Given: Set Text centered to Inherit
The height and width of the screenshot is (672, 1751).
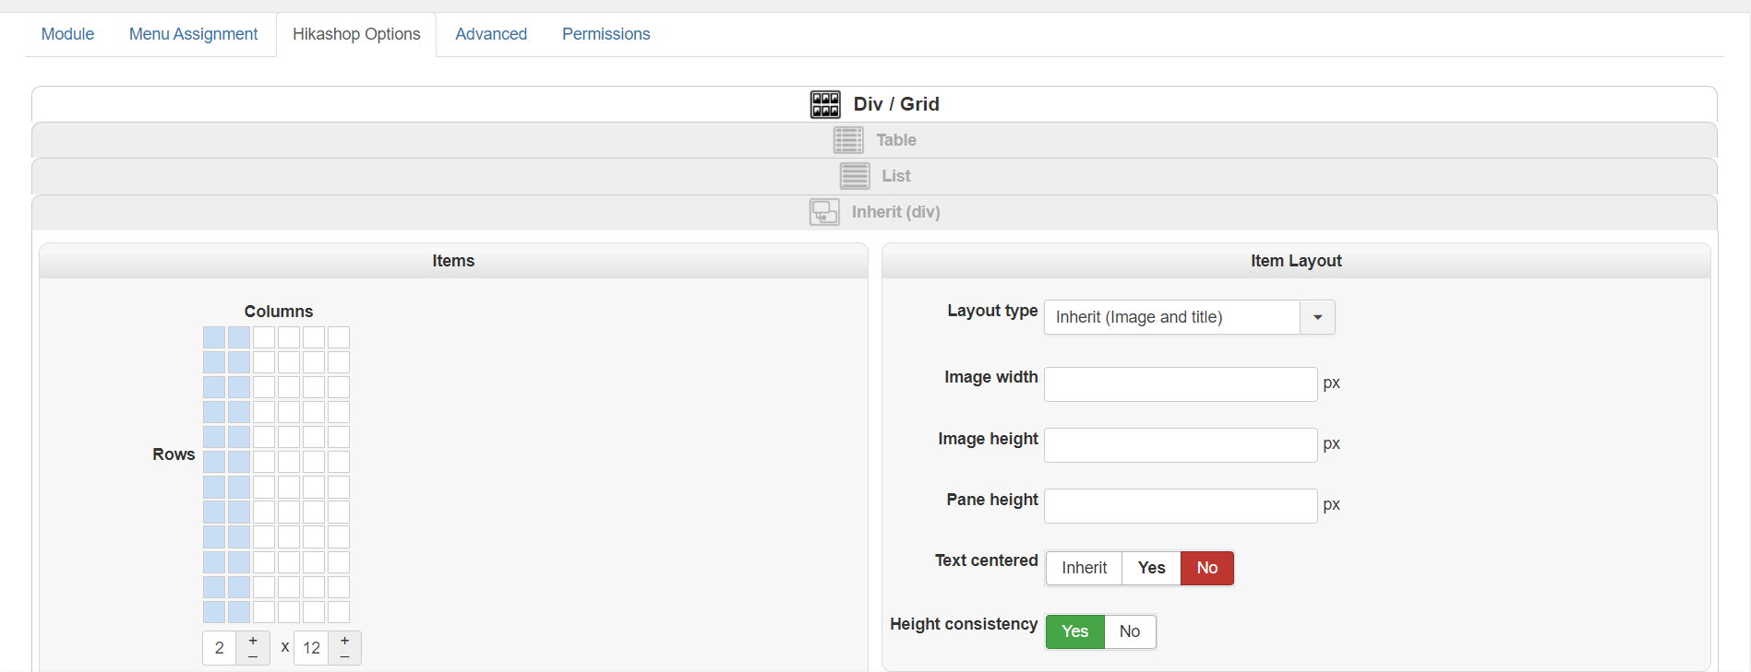Looking at the screenshot, I should coord(1084,568).
